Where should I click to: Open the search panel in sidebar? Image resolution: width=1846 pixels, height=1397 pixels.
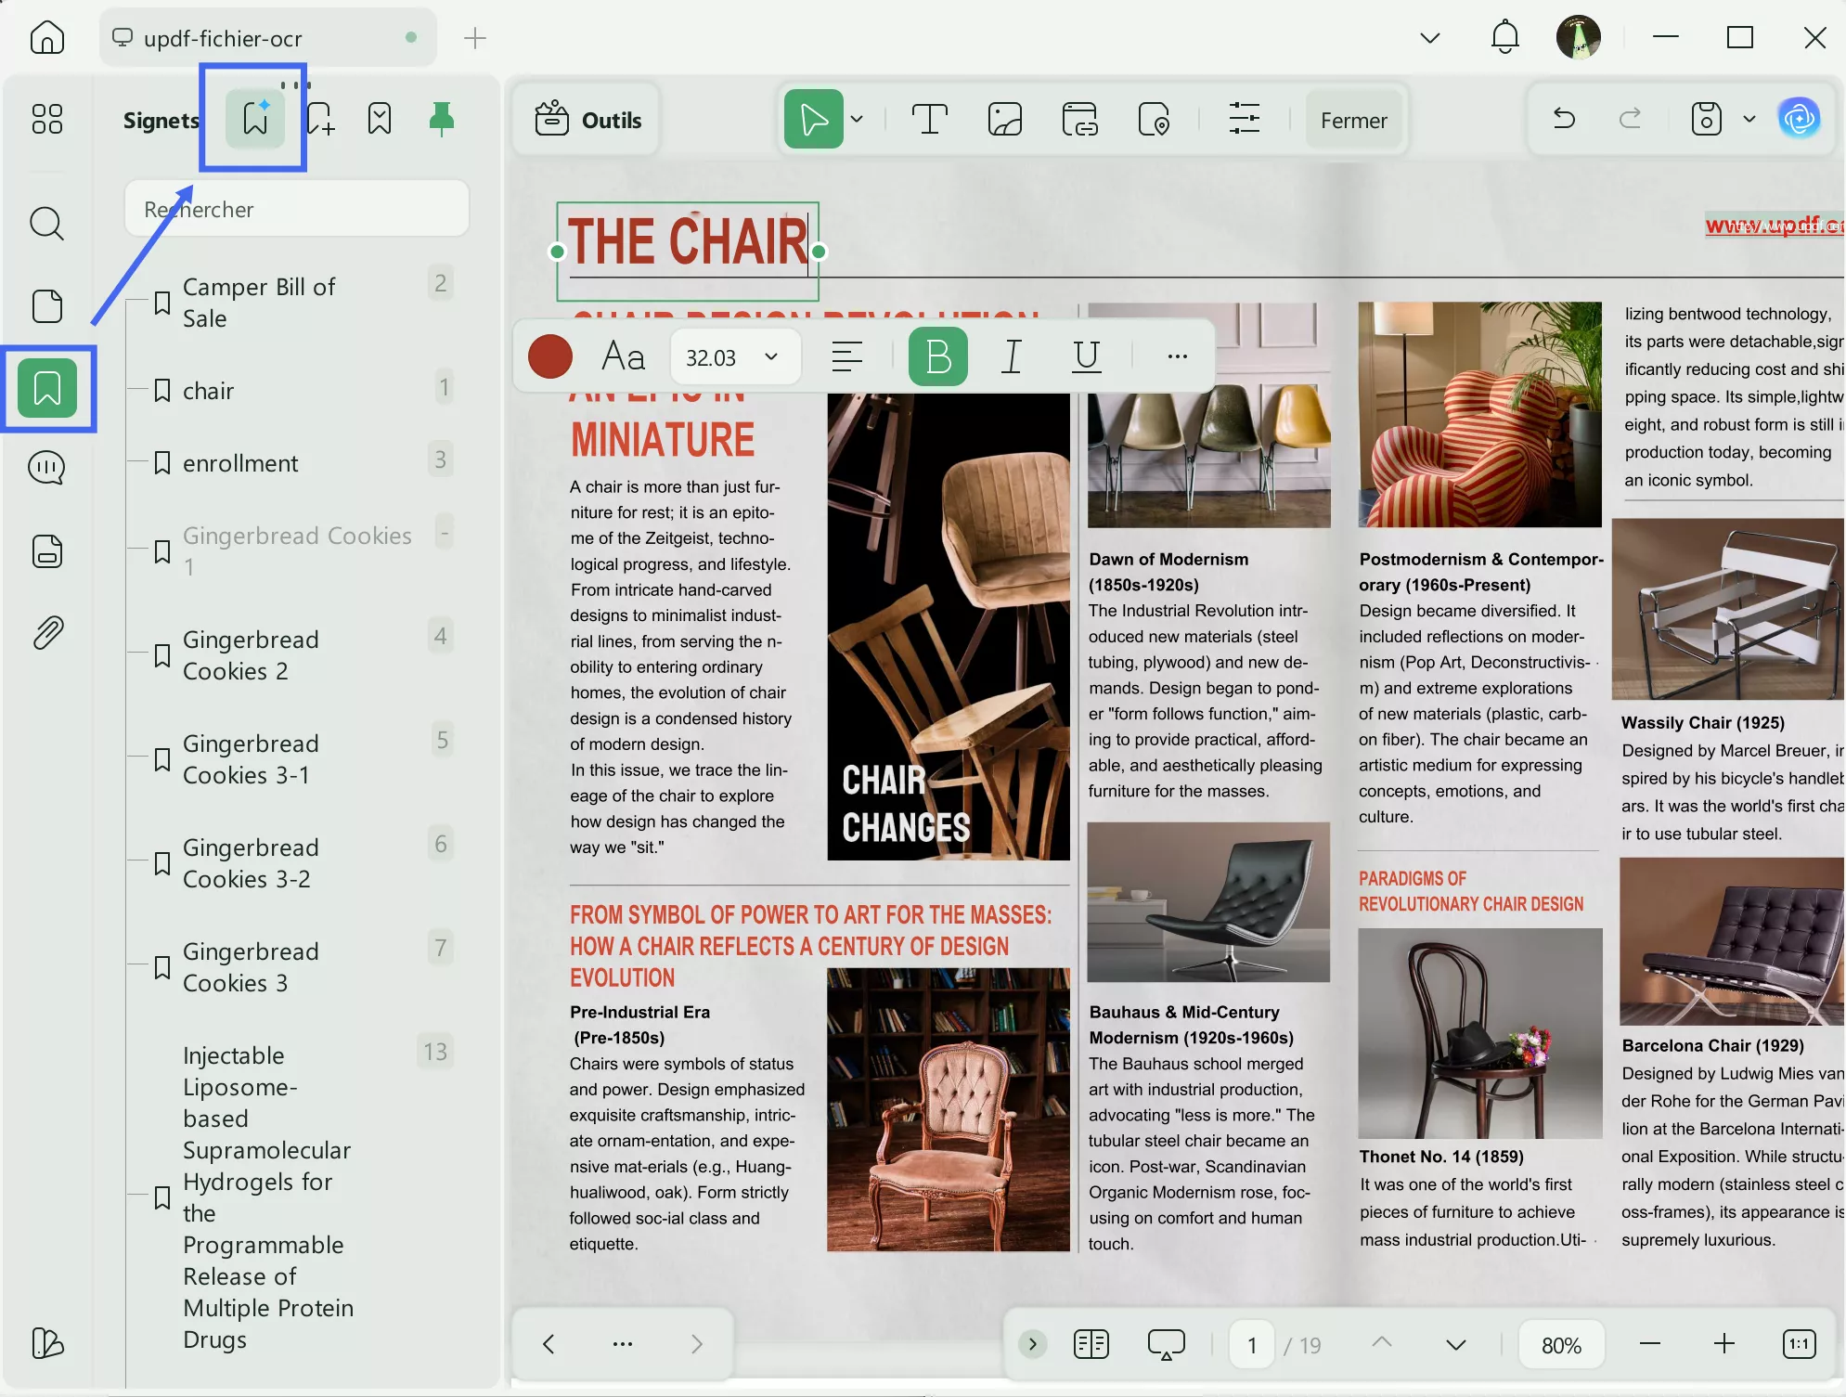click(47, 224)
